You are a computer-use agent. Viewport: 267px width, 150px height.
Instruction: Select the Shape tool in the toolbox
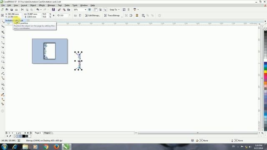3,26
